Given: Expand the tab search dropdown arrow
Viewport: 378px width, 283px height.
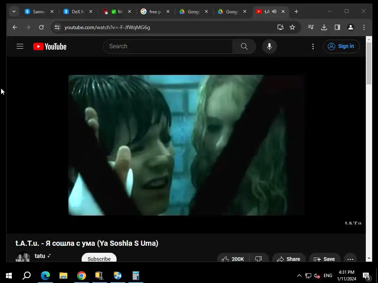Looking at the screenshot, I should tap(14, 11).
